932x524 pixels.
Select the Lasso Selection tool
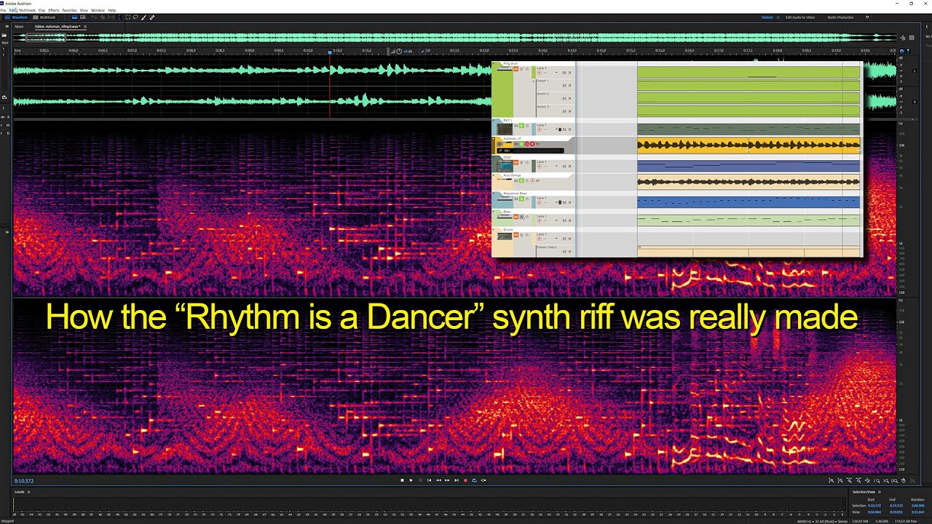135,17
